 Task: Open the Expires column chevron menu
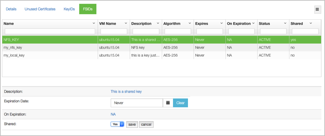click(x=221, y=23)
